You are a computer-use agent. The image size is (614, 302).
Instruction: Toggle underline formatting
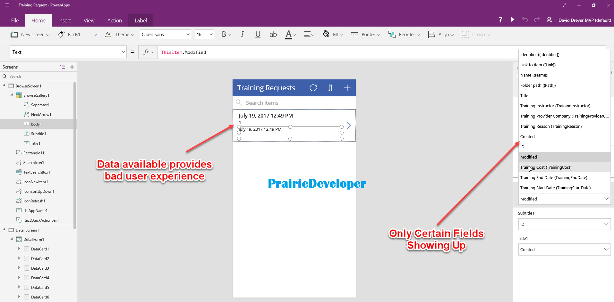coord(258,34)
